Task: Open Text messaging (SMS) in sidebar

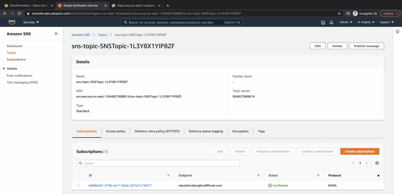Action: [x=23, y=83]
